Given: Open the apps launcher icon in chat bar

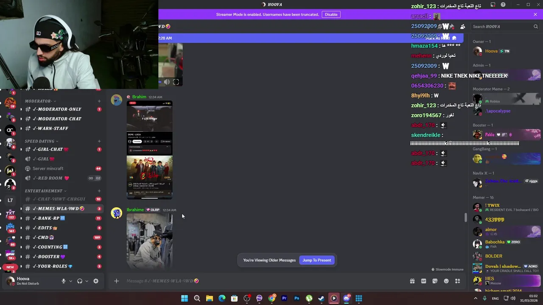Looking at the screenshot, I should tap(457, 281).
